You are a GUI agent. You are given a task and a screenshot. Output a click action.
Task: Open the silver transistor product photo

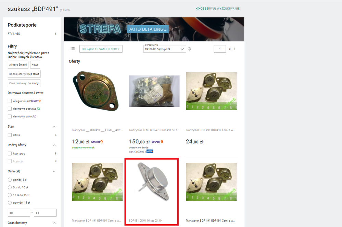coord(153,182)
